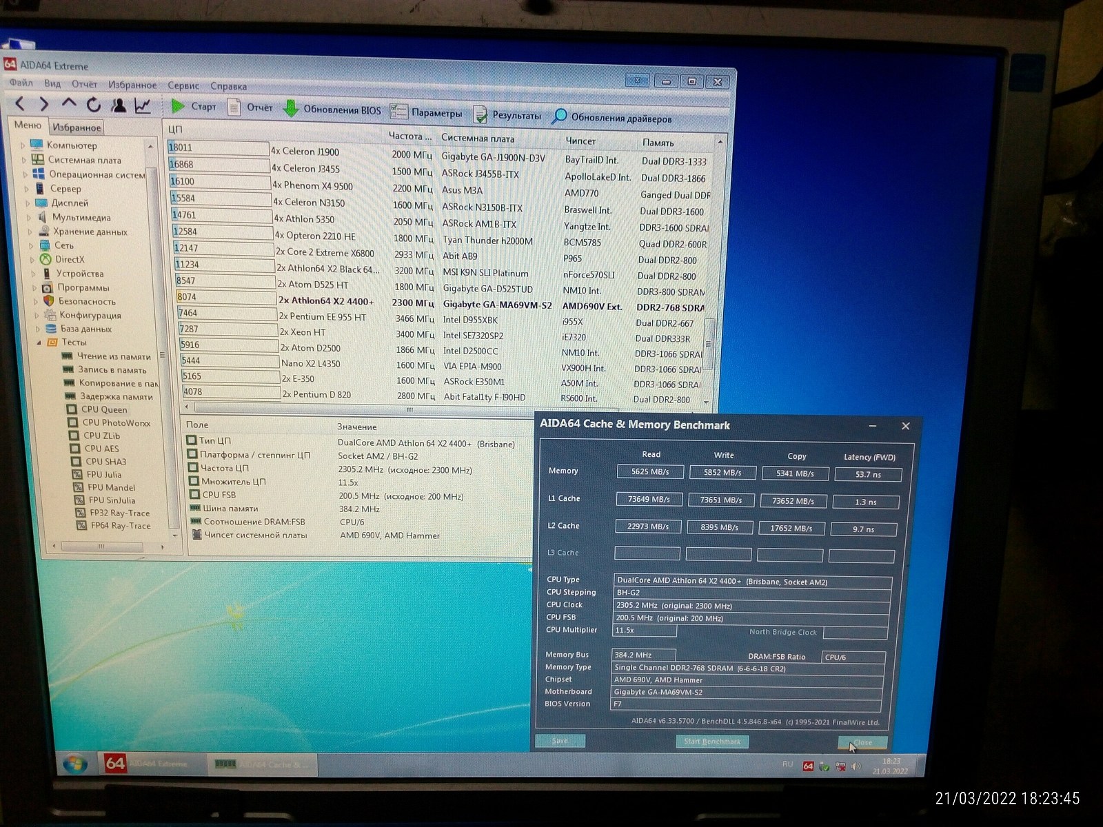Select the FPU Julia benchmark
The width and height of the screenshot is (1103, 827).
click(104, 475)
